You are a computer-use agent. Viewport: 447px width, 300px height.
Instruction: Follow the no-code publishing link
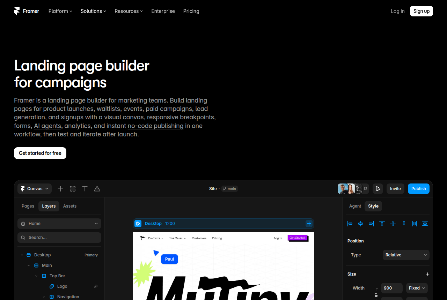click(x=155, y=126)
